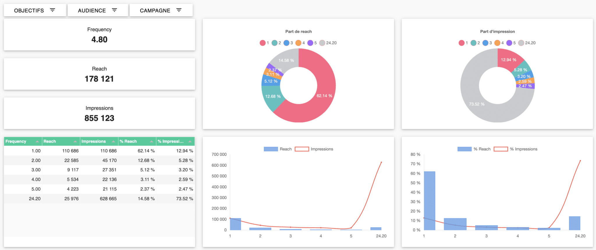This screenshot has height=250, width=596.
Task: Toggle Reach series in bar chart legend
Action: click(x=278, y=149)
